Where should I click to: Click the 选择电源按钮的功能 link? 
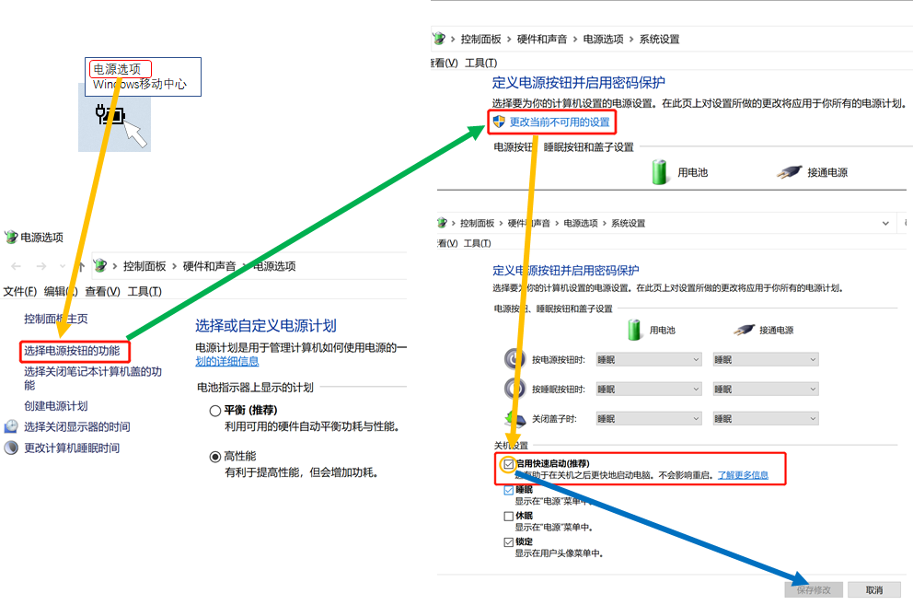(x=72, y=350)
